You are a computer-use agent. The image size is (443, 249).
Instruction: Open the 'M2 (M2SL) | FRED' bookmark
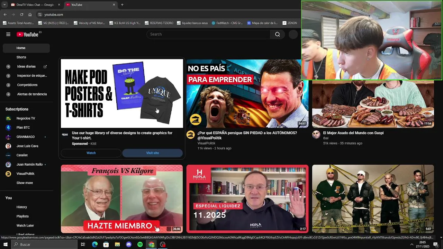point(53,23)
